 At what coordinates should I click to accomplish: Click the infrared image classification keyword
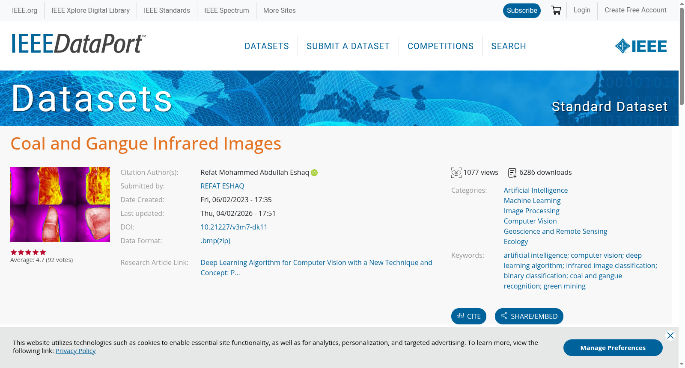[611, 265]
